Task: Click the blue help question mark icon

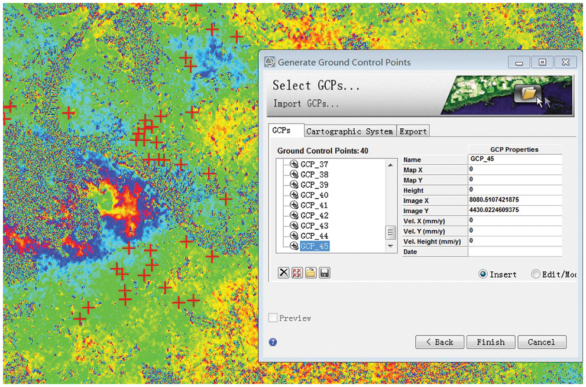Action: click(x=273, y=342)
